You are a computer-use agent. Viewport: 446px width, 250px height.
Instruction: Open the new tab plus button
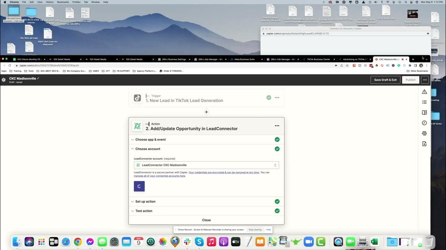413,59
